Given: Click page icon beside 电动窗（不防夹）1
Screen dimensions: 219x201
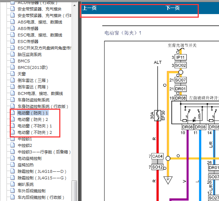Looking at the screenshot, I should pyautogui.click(x=13, y=126).
